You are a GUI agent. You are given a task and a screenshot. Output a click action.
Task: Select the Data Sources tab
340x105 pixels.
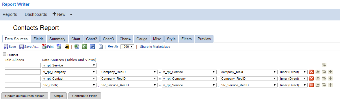pos(16,39)
